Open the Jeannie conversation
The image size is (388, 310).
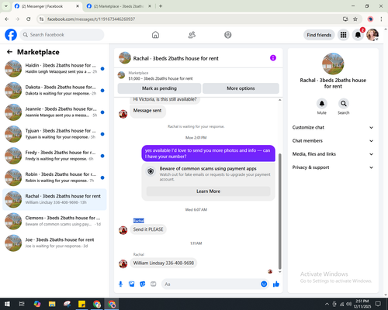(x=54, y=112)
